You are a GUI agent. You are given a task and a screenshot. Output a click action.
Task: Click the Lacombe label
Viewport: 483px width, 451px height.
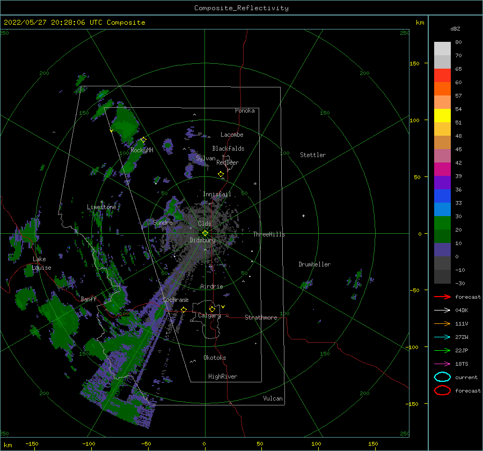(232, 135)
